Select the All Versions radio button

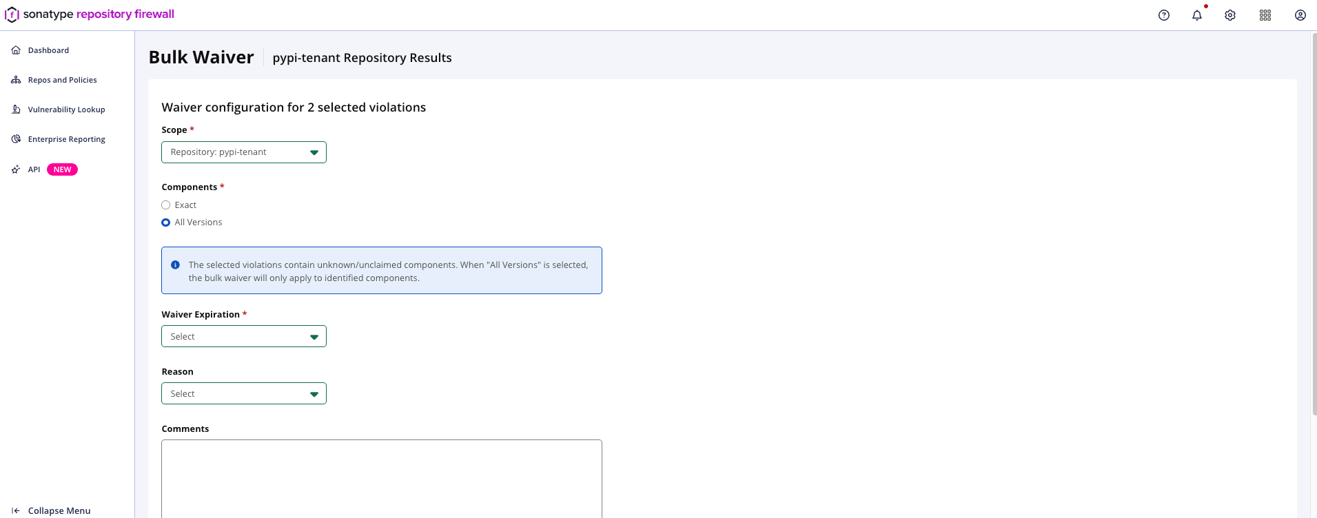click(x=165, y=222)
